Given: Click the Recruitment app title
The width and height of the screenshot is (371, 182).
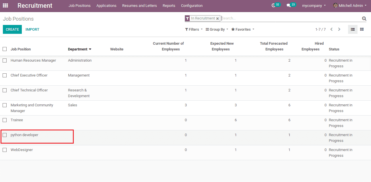Looking at the screenshot, I should click(x=35, y=5).
